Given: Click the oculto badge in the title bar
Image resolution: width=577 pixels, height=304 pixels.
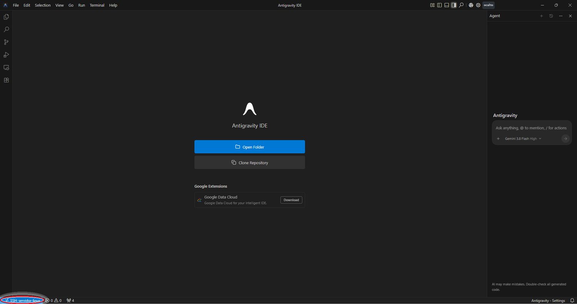Looking at the screenshot, I should click(x=488, y=5).
